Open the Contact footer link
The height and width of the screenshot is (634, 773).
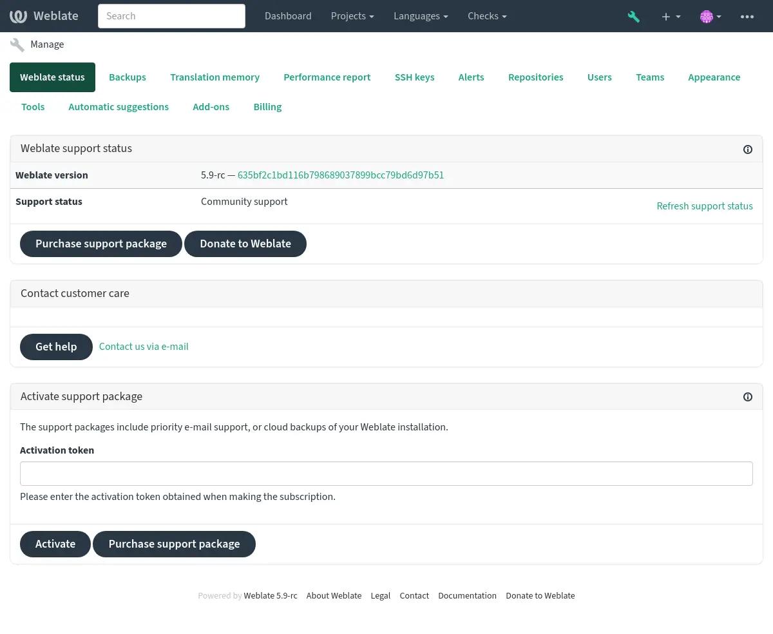click(414, 596)
